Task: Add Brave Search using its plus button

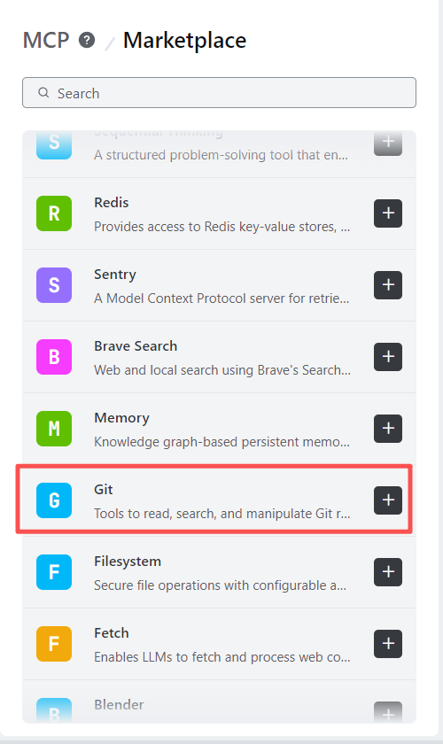Action: [x=388, y=357]
